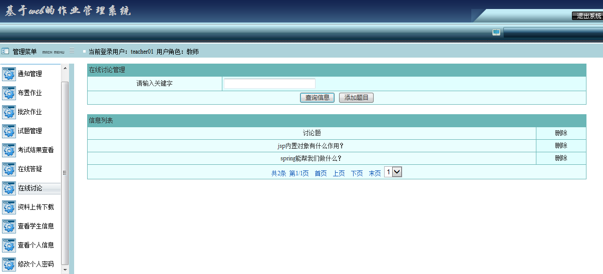Click the lines icon next to MAIN MENU

point(72,51)
